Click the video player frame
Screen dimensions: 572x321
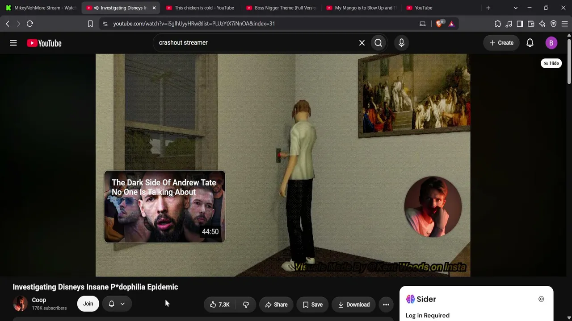pos(283,165)
